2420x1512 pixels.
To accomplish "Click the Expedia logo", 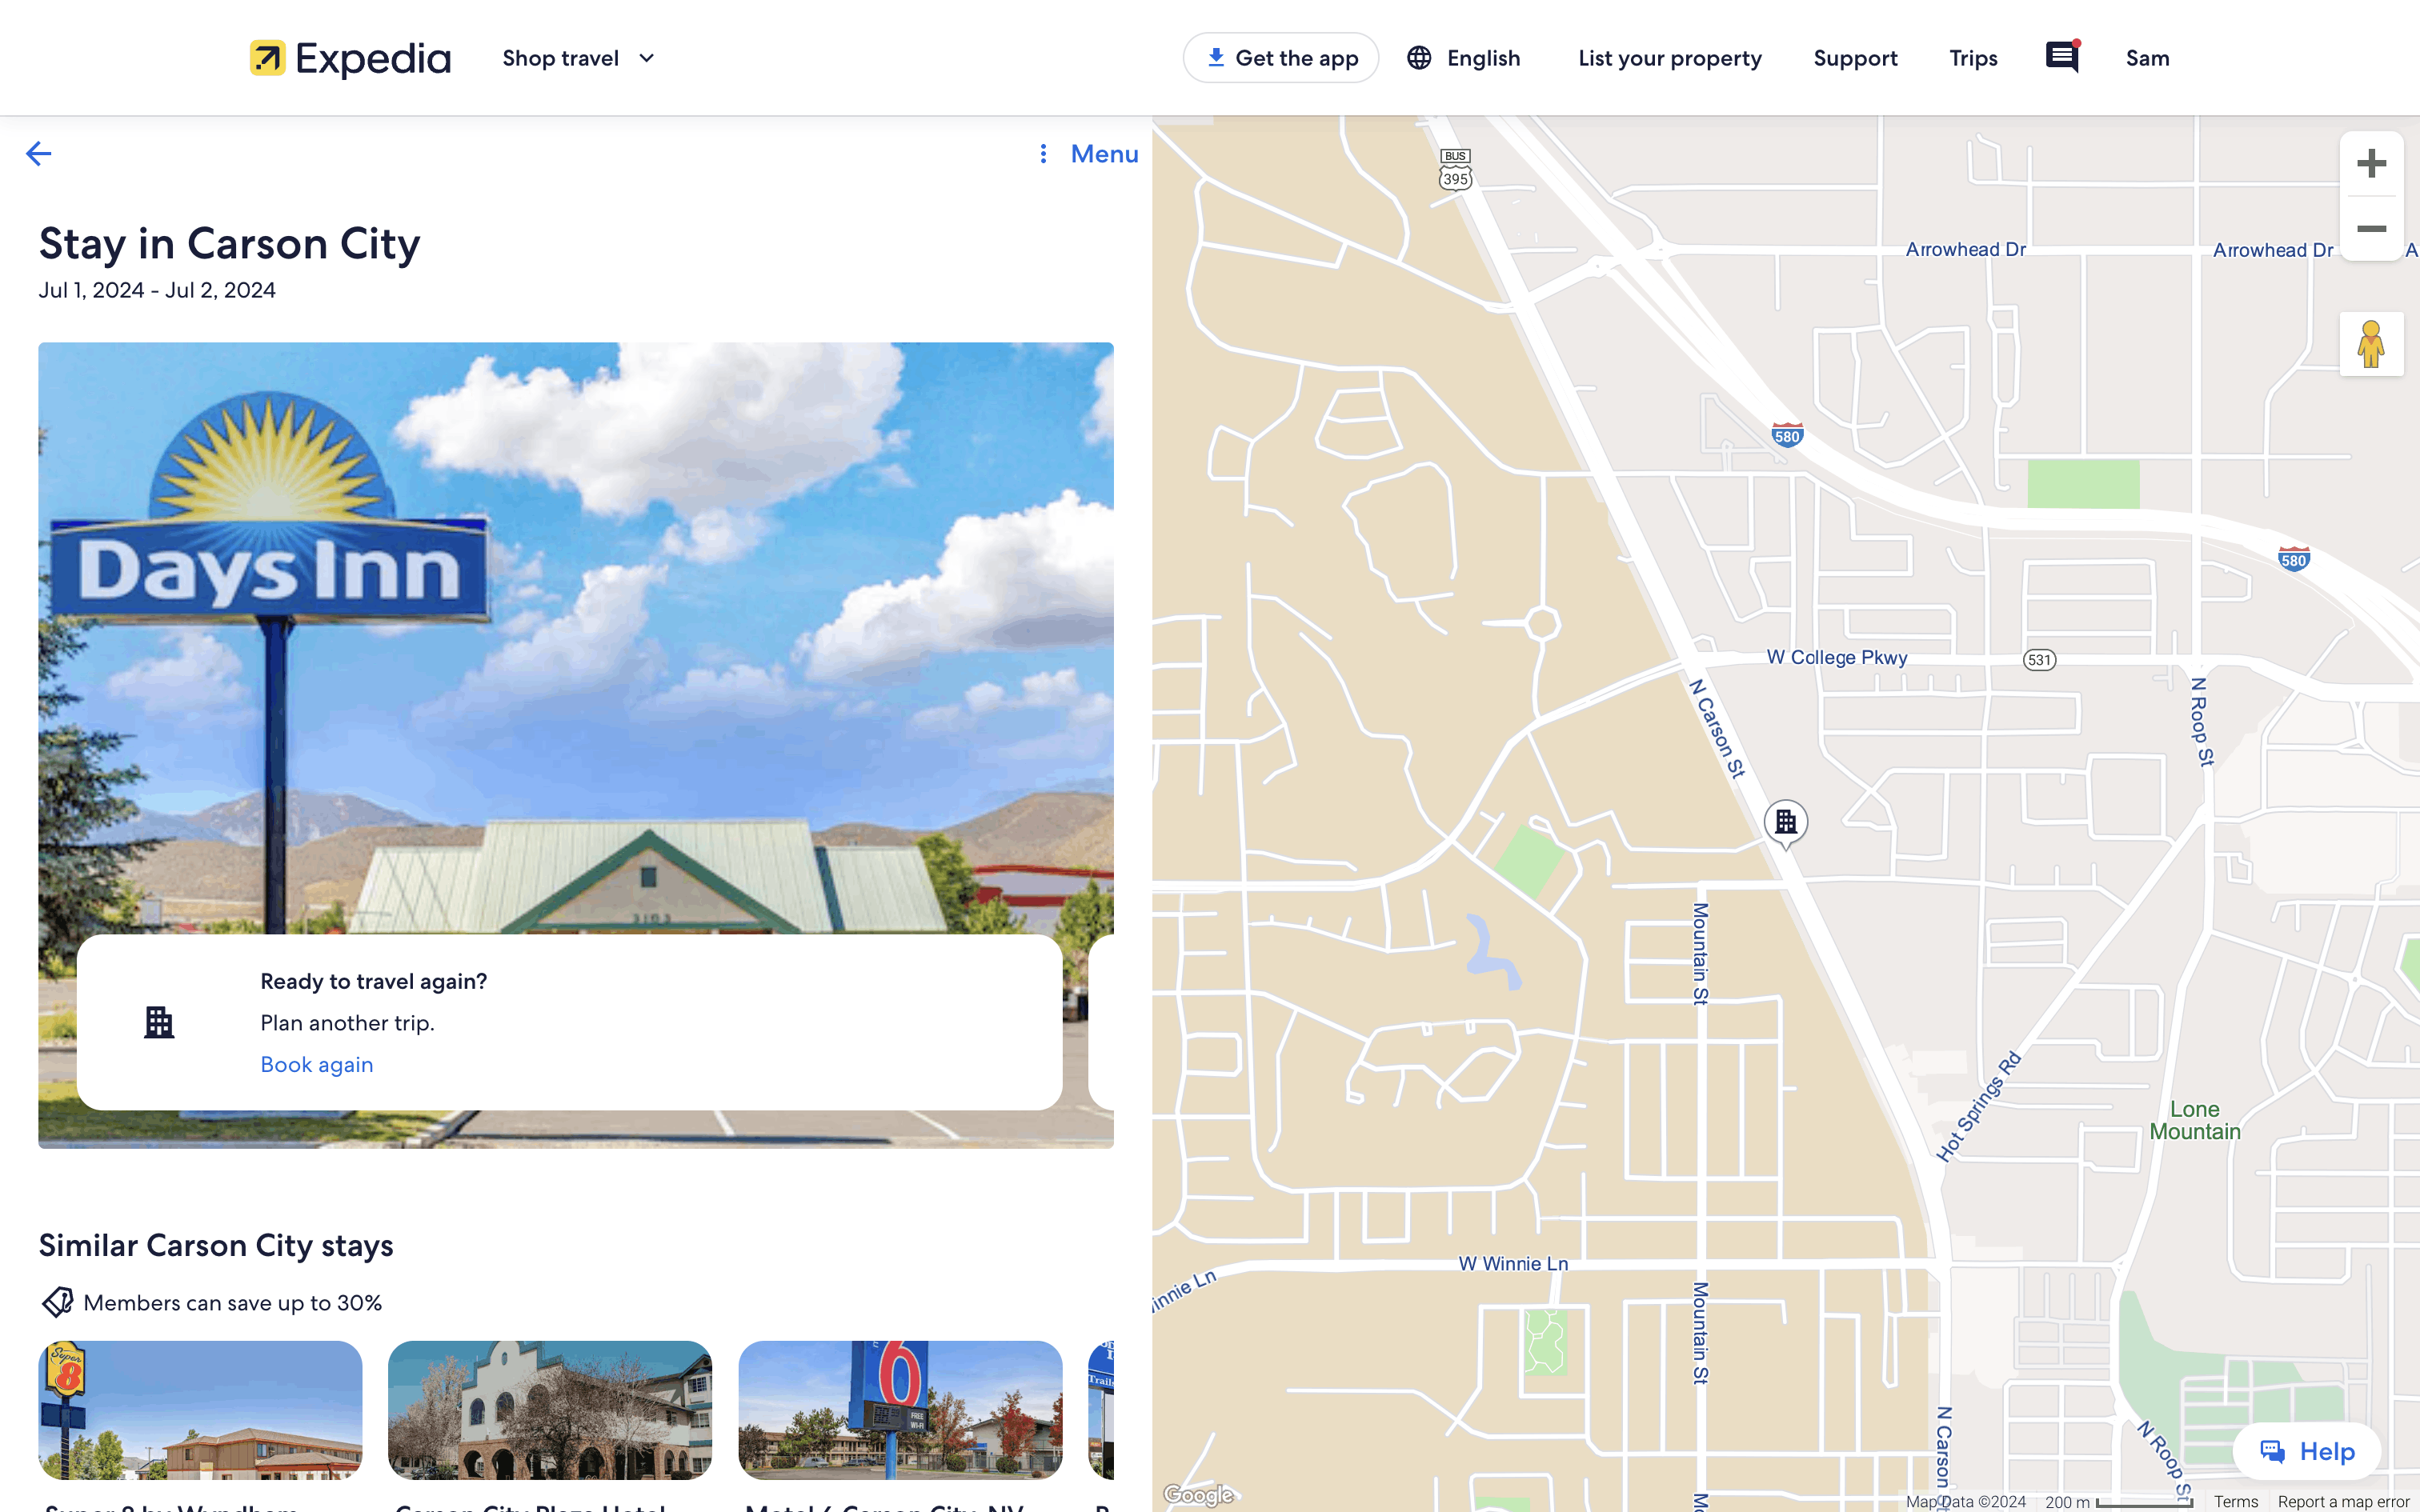I will click(x=350, y=58).
